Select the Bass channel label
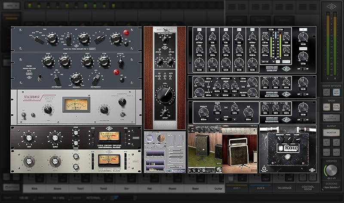 (196, 188)
